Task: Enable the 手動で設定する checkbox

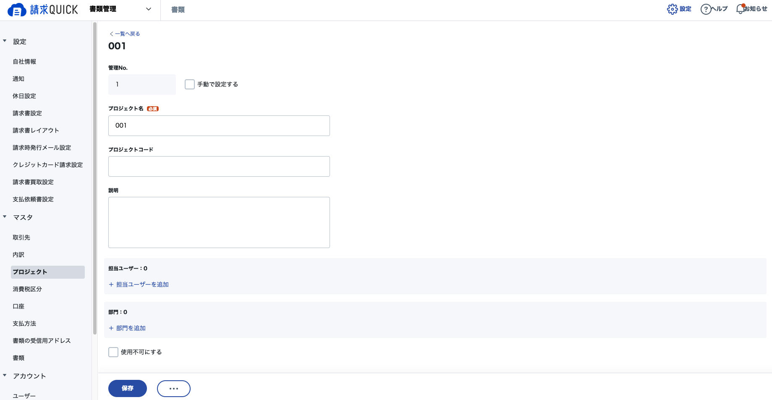Action: tap(190, 84)
